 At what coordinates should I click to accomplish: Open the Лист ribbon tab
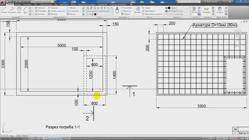pos(35,5)
